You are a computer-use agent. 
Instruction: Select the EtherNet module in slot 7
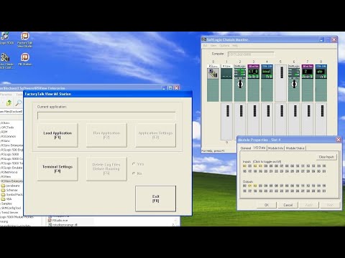[x=308, y=83]
